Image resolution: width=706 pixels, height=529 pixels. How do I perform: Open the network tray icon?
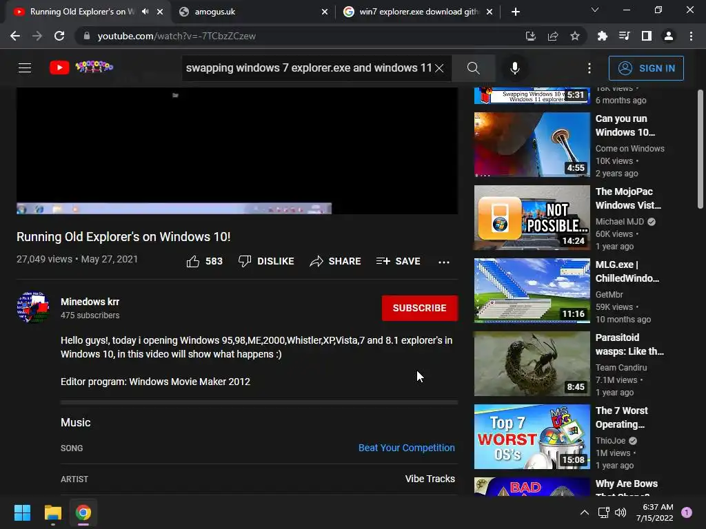point(603,512)
